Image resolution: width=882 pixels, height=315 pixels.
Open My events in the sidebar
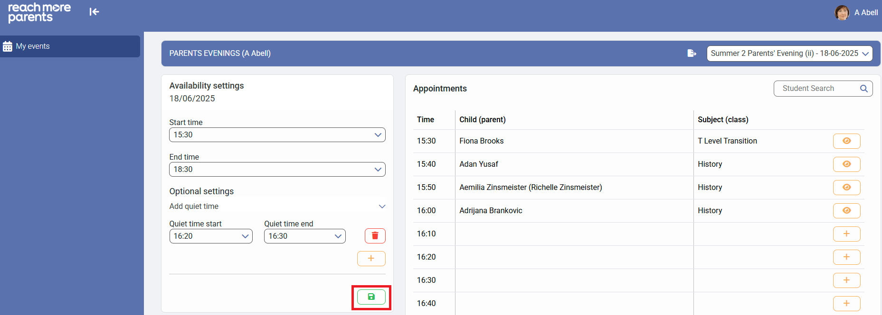point(33,46)
